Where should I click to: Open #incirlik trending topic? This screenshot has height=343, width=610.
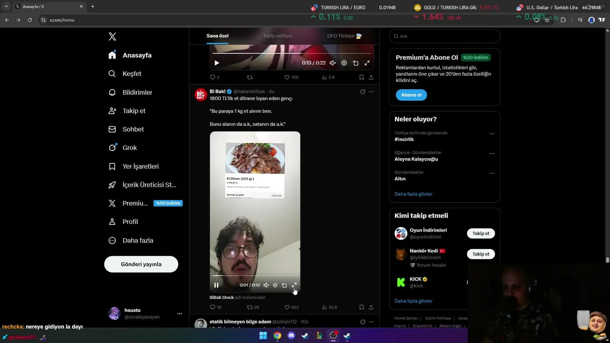pos(404,140)
